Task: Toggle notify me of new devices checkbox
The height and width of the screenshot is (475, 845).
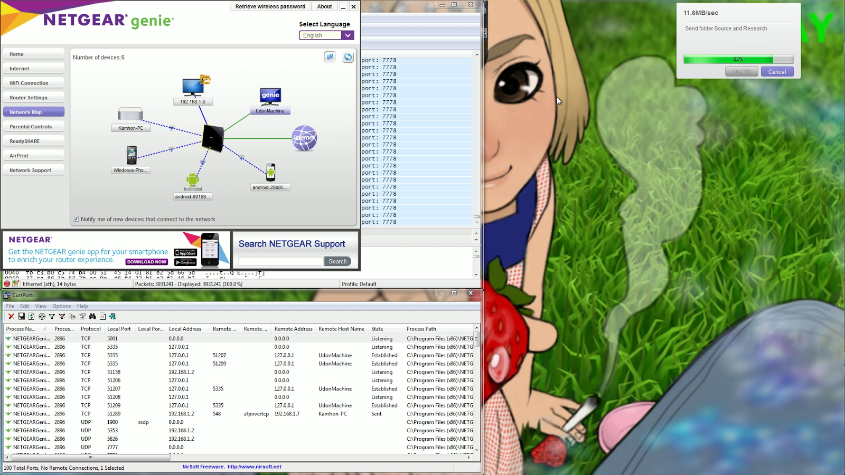Action: point(76,219)
